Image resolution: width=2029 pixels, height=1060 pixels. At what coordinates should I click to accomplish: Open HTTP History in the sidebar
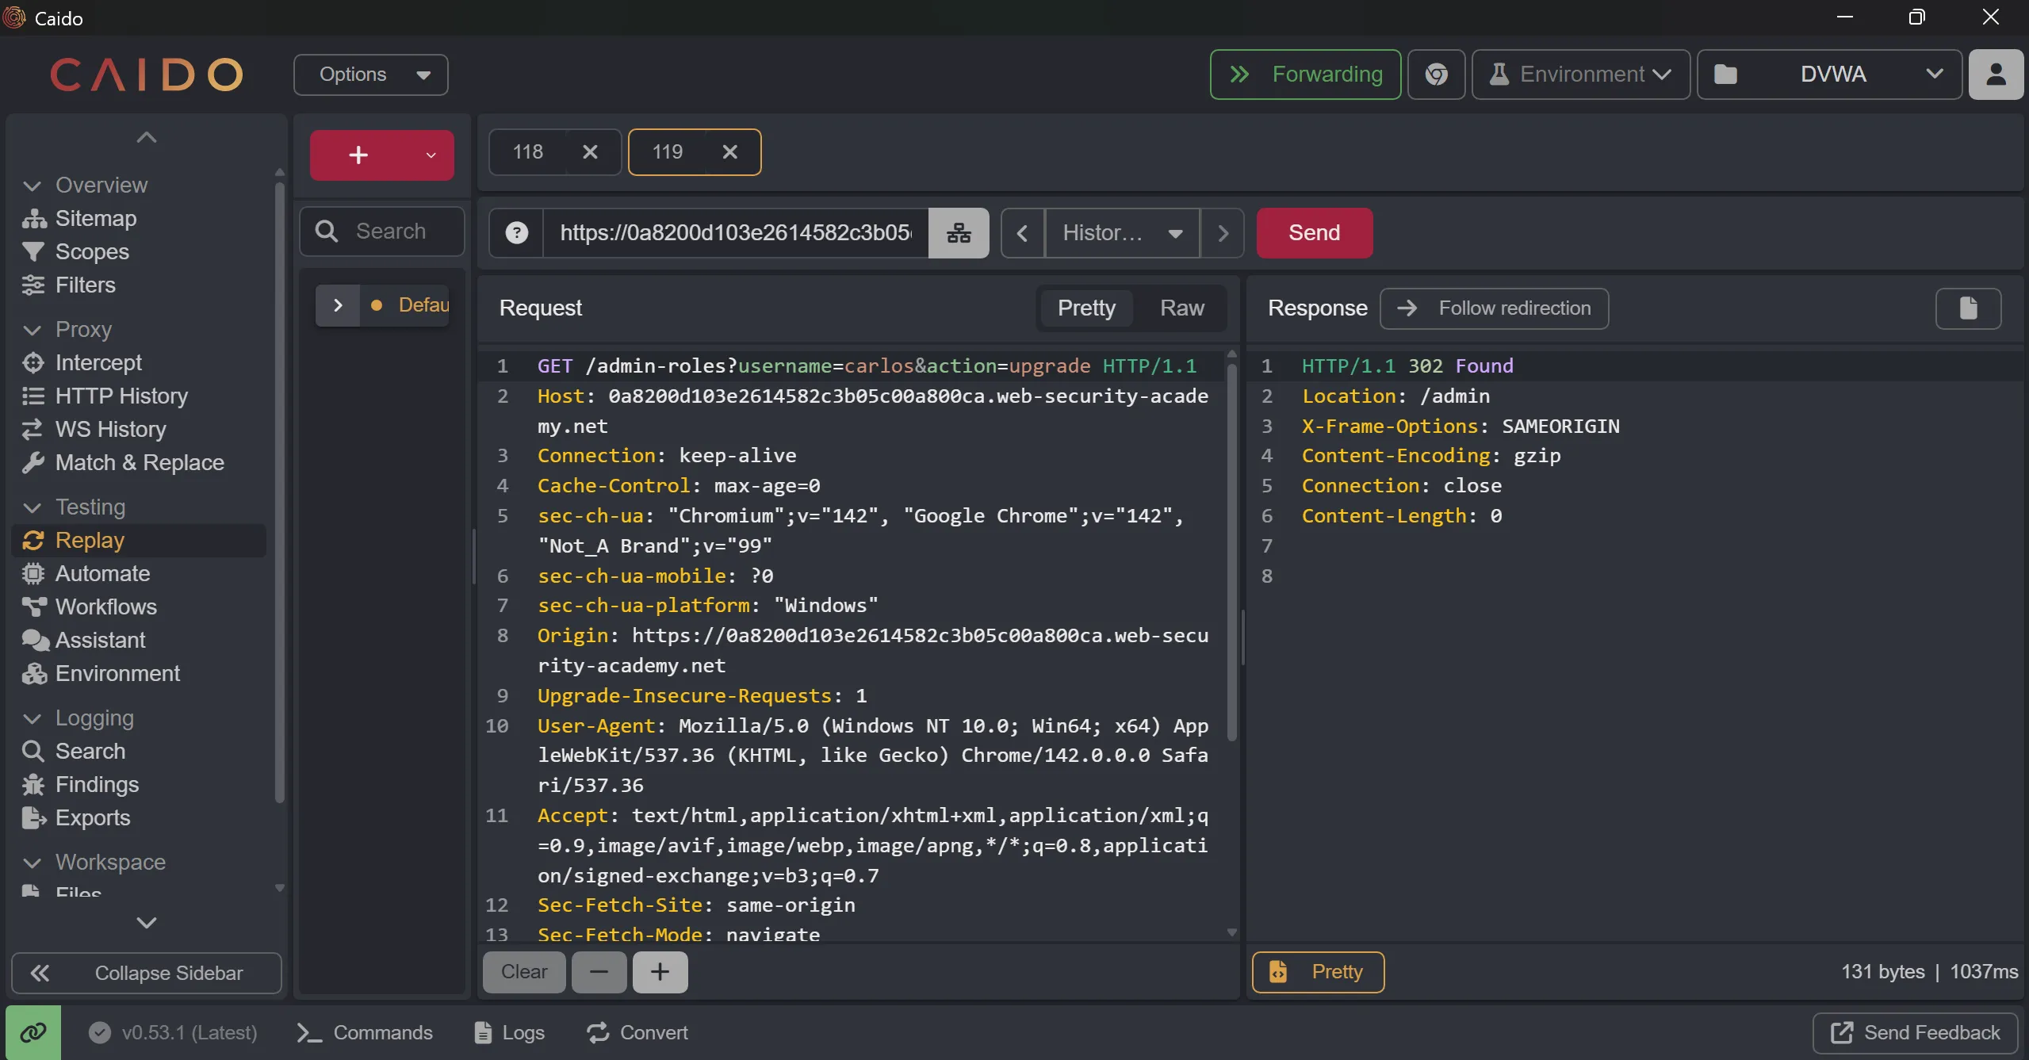coord(121,396)
